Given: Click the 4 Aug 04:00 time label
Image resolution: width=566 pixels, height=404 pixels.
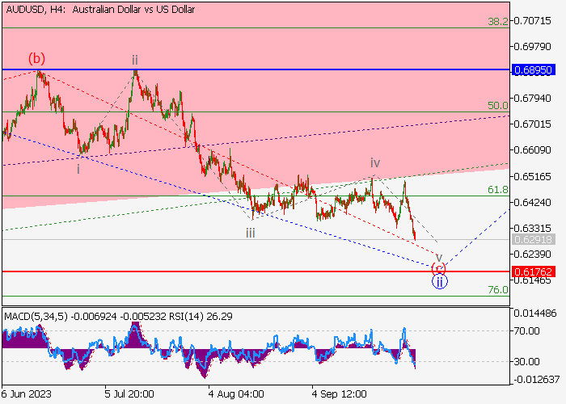Looking at the screenshot, I should tap(237, 394).
